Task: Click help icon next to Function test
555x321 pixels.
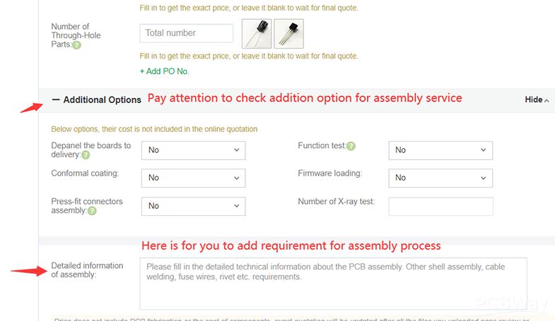Action: [x=351, y=146]
